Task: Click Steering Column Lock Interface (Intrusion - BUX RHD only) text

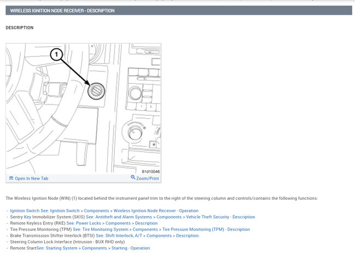Action: tap(67, 242)
